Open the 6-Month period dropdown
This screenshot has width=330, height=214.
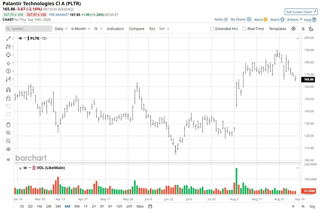point(81,29)
